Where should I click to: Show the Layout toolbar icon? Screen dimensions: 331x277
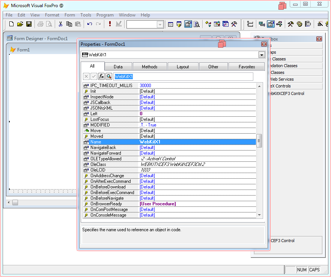pos(308,24)
